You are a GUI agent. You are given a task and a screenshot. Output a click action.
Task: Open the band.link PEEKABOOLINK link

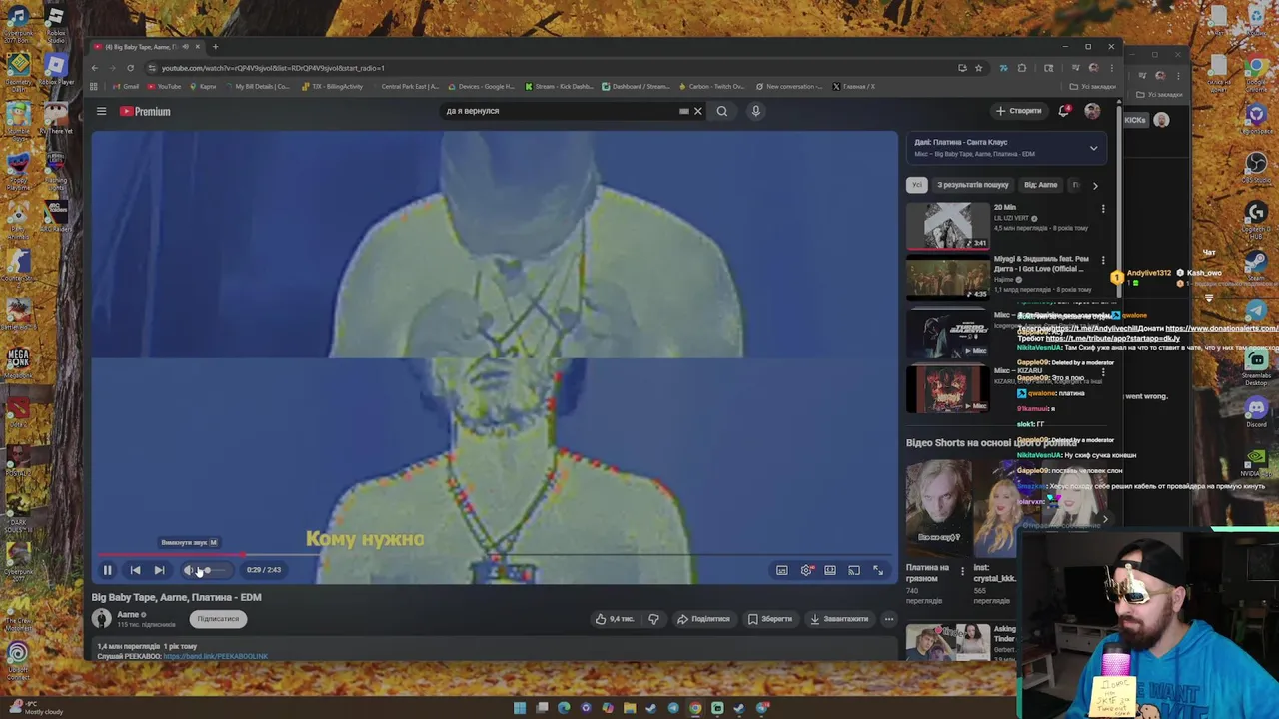point(215,657)
